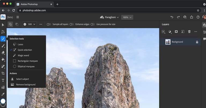Open the brush size 500 dropdown
This screenshot has height=108, width=206.
click(x=30, y=24)
